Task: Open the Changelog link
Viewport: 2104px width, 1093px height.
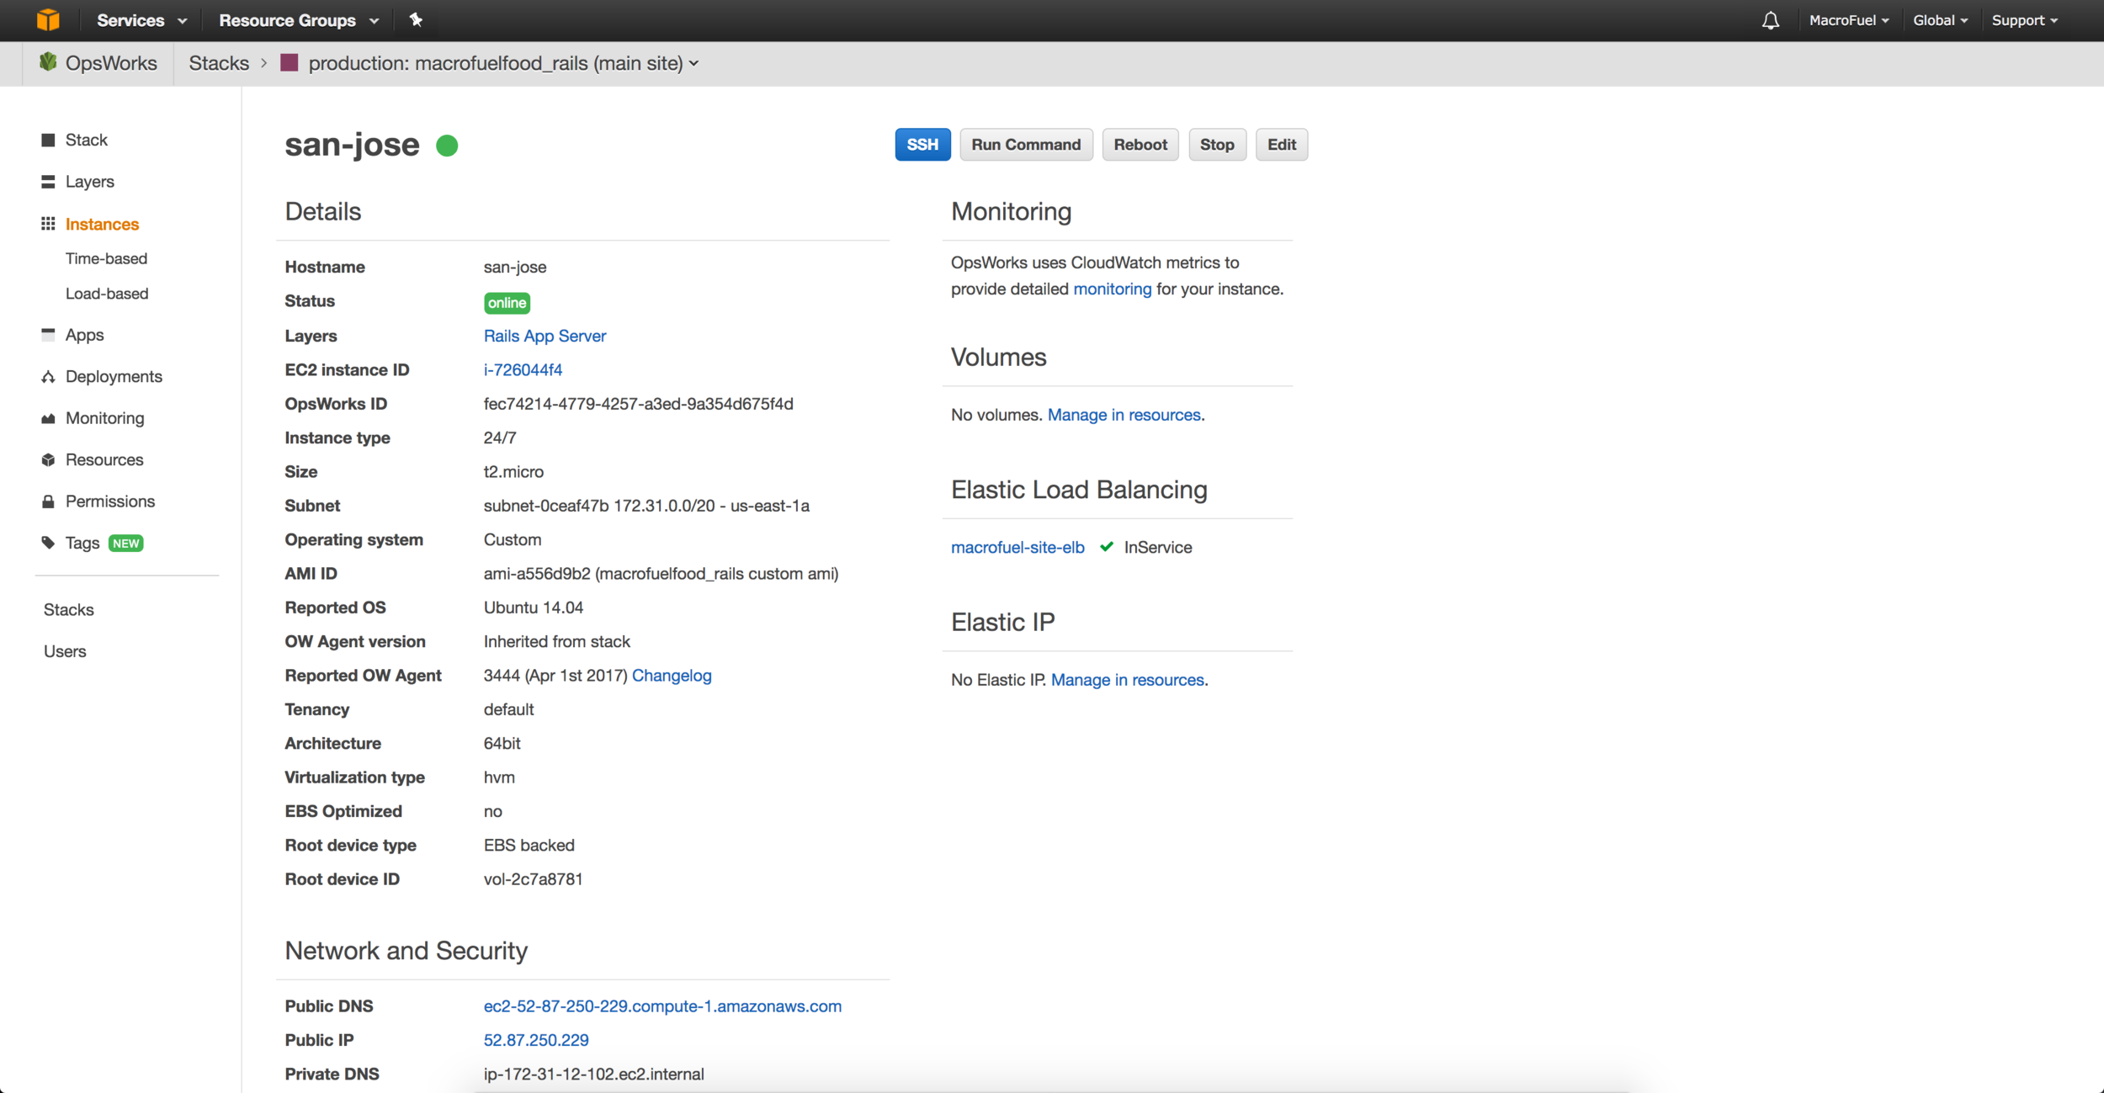Action: [x=672, y=676]
